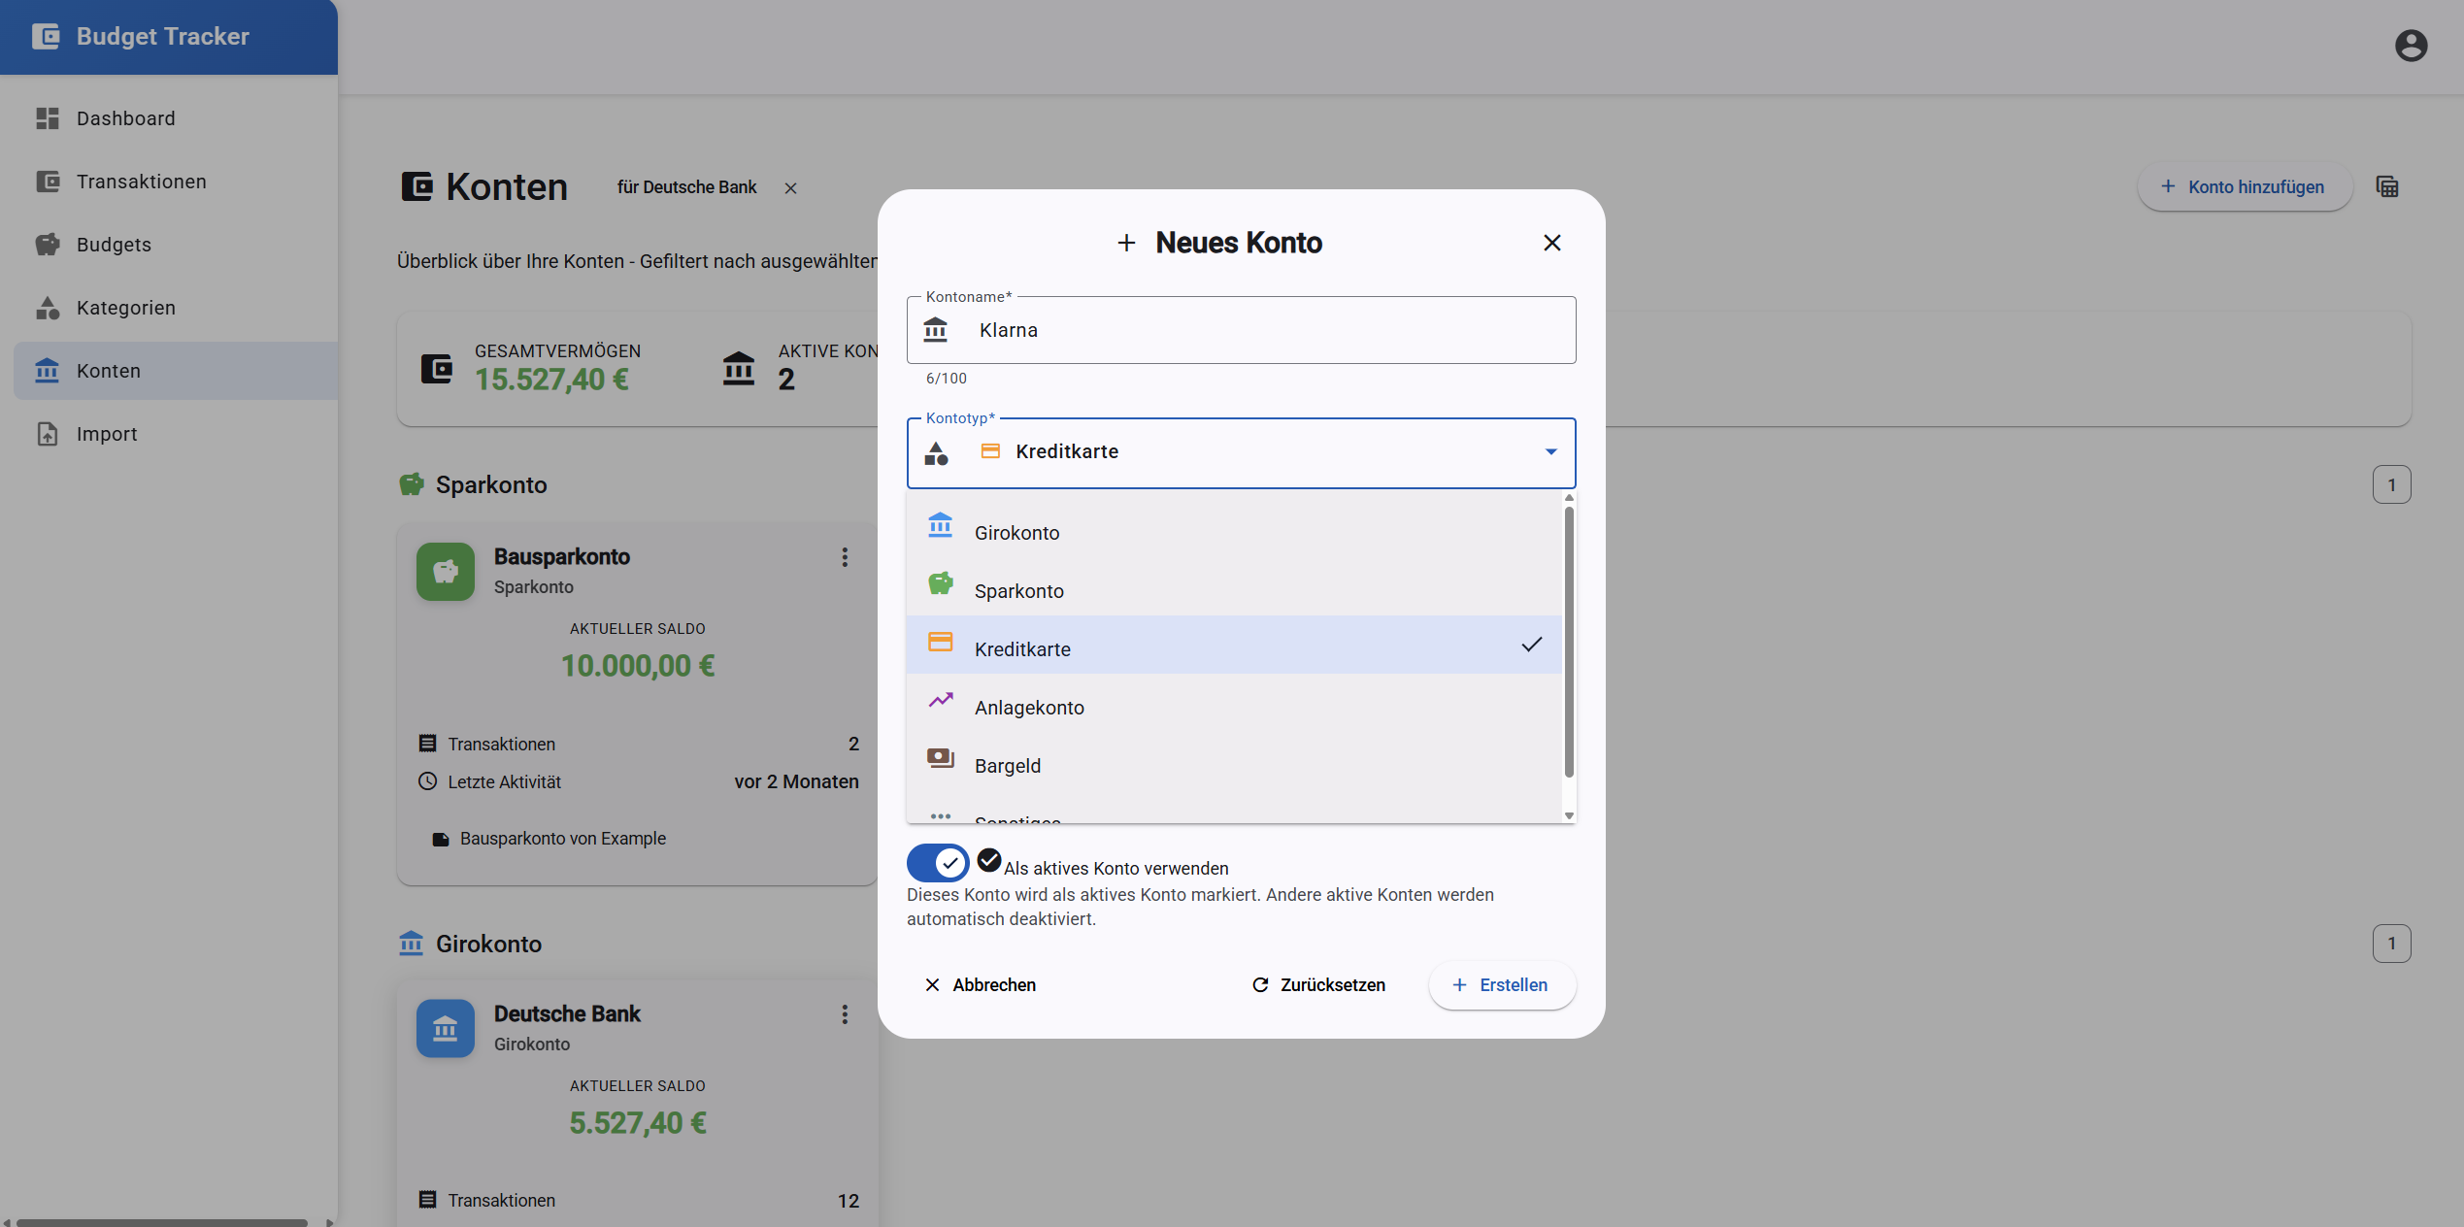Click the blue Deutsche Bank avatar icon

pyautogui.click(x=446, y=1028)
